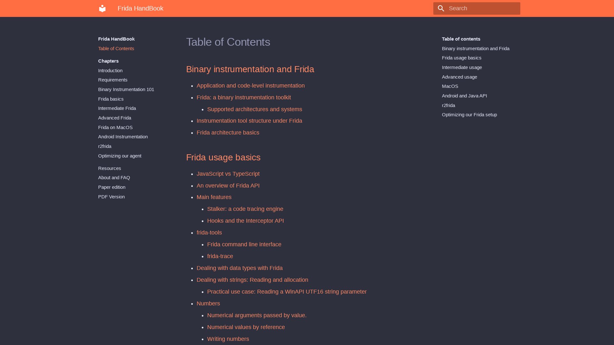Click the Binary instrumentation and Frida heading

[x=250, y=69]
